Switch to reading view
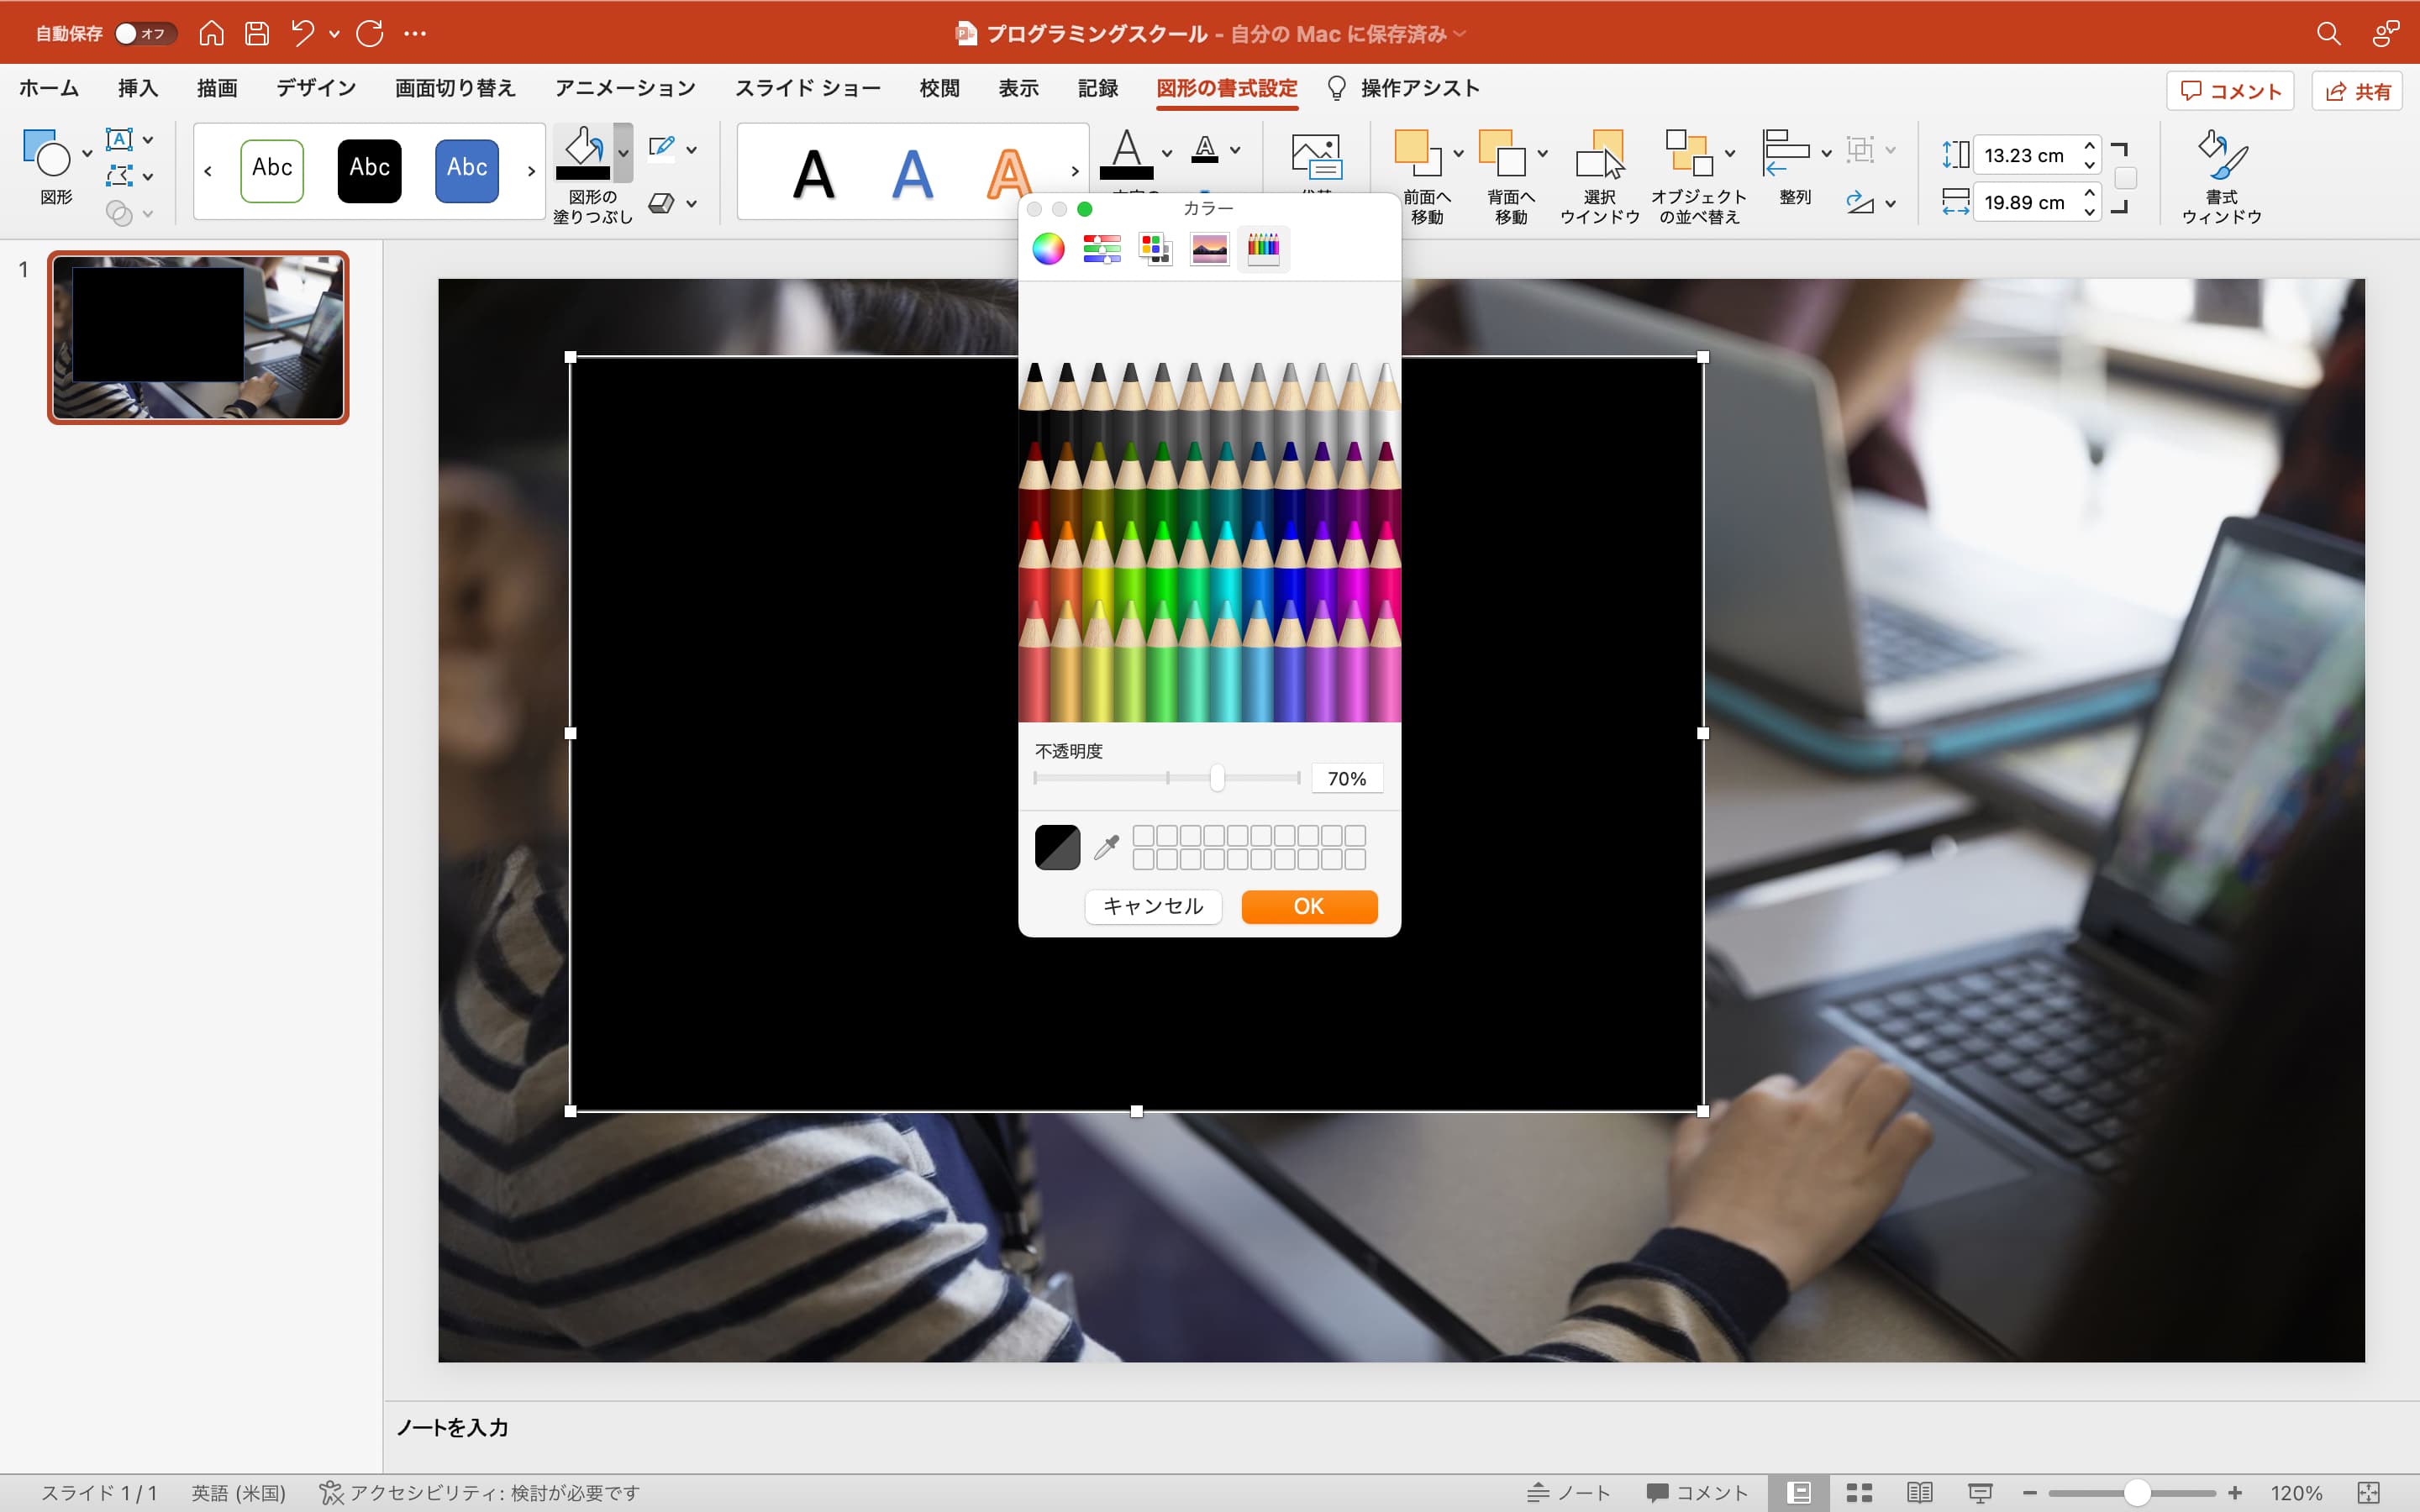The image size is (2420, 1512). (x=1919, y=1492)
